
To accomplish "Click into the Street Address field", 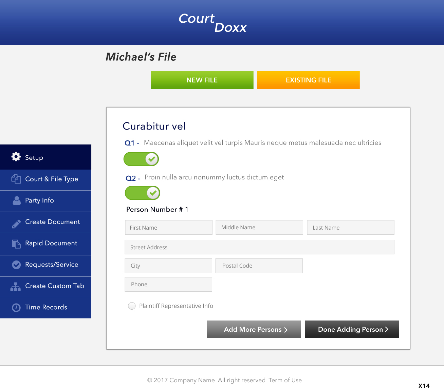I will (259, 247).
